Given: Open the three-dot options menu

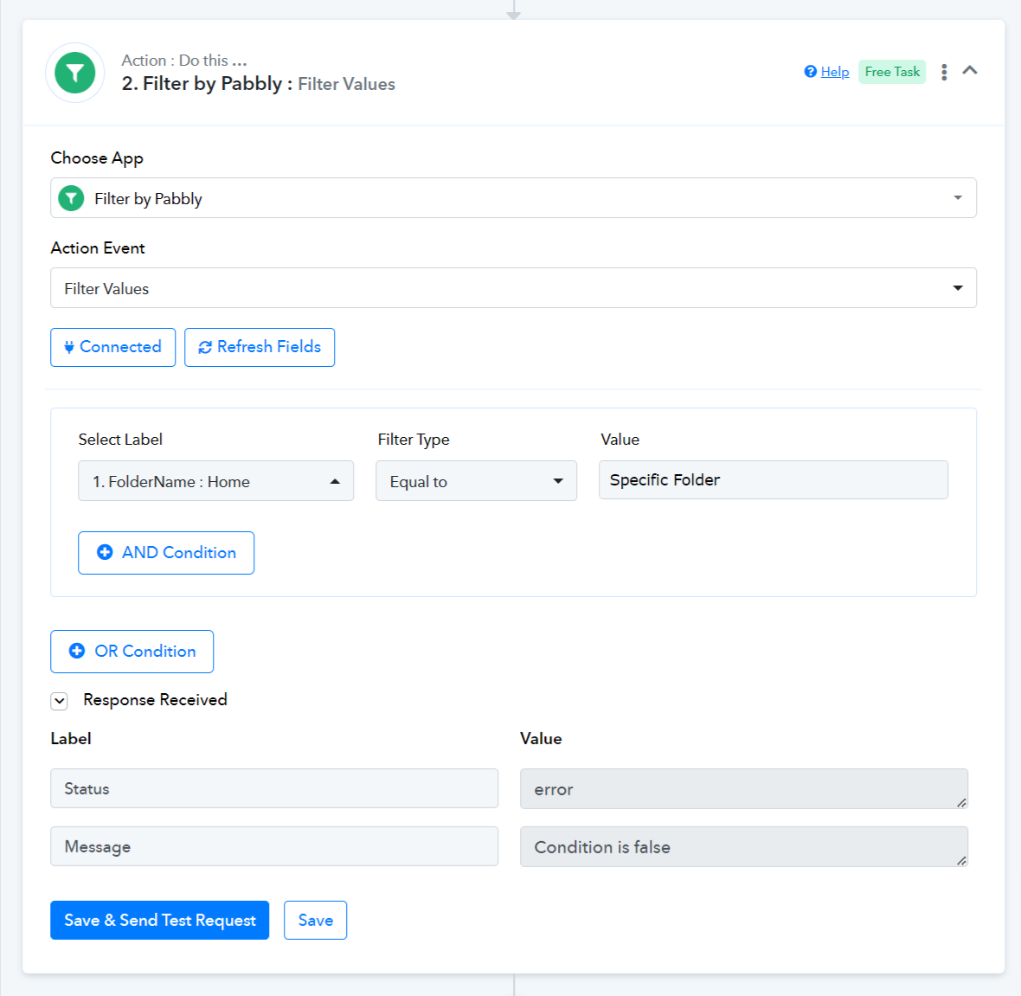Looking at the screenshot, I should coord(943,72).
